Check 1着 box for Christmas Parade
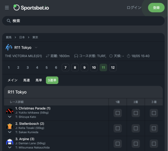The height and width of the screenshot is (151, 168). [x=118, y=113]
